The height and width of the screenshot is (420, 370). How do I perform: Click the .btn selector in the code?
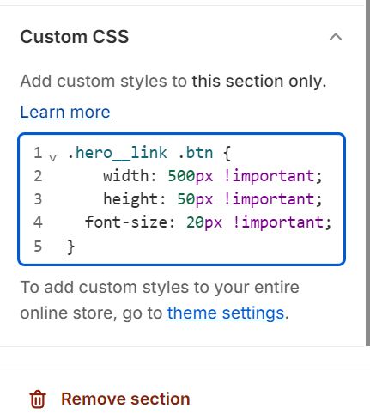click(196, 153)
